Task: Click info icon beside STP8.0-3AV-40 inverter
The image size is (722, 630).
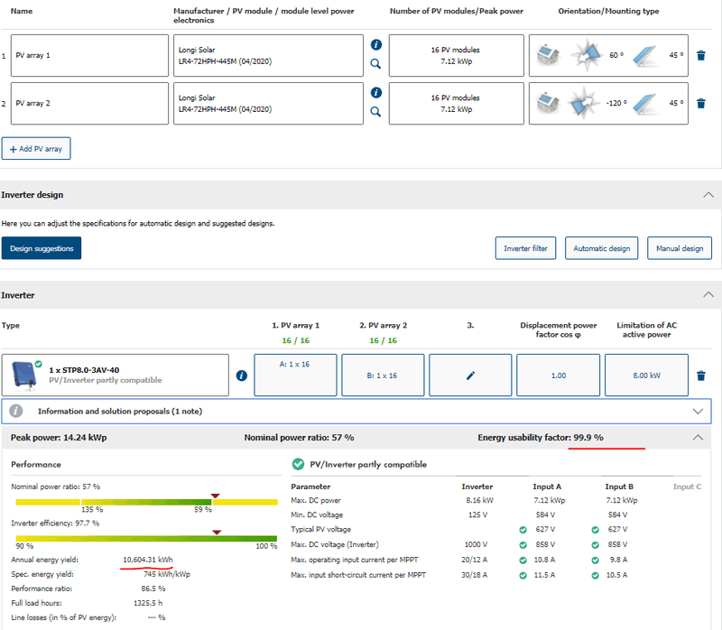Action: (241, 375)
